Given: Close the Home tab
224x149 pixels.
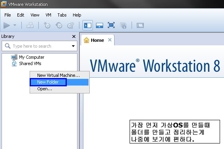Looking at the screenshot, I should tap(110, 40).
